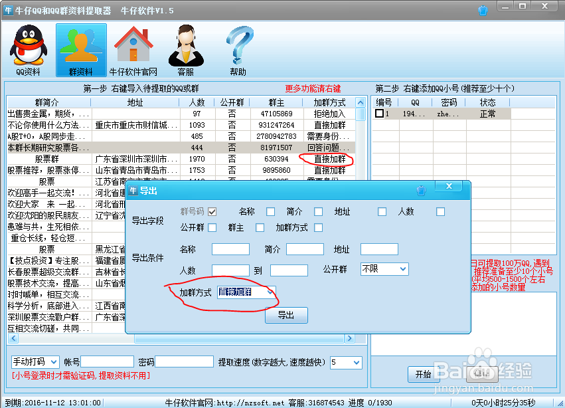Open the QQ资料 penguin icon
Viewport: 565px width, 408px height.
[28, 50]
